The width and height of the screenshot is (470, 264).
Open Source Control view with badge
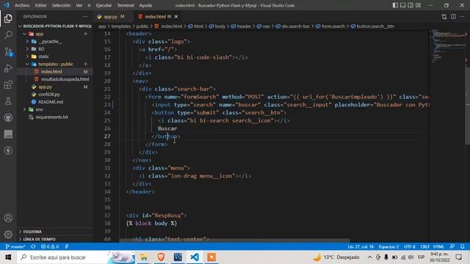[8, 52]
